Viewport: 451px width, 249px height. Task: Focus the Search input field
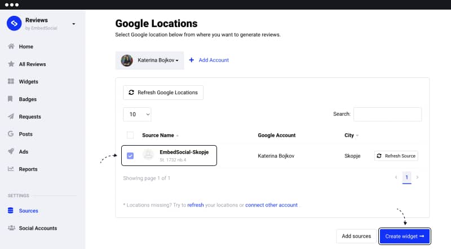(387, 115)
